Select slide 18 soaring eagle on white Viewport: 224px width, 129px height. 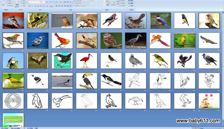209,41
